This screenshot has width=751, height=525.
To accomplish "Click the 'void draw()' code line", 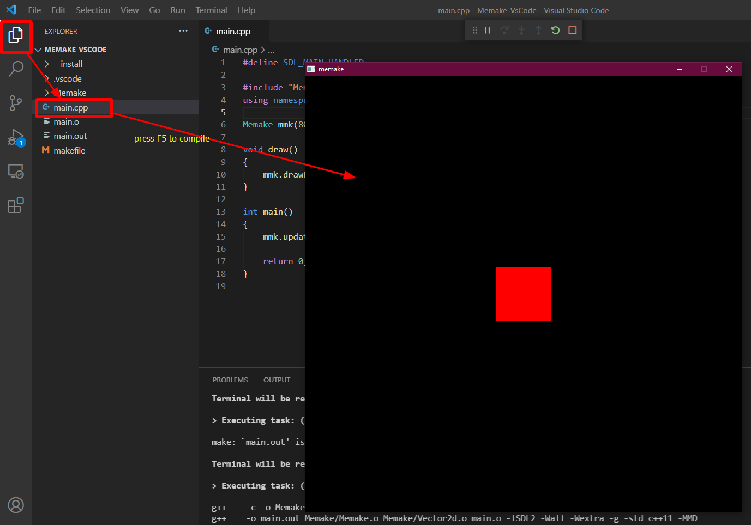I will pos(271,150).
